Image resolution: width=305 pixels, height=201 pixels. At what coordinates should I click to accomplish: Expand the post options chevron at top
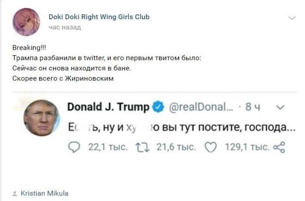coord(292,18)
